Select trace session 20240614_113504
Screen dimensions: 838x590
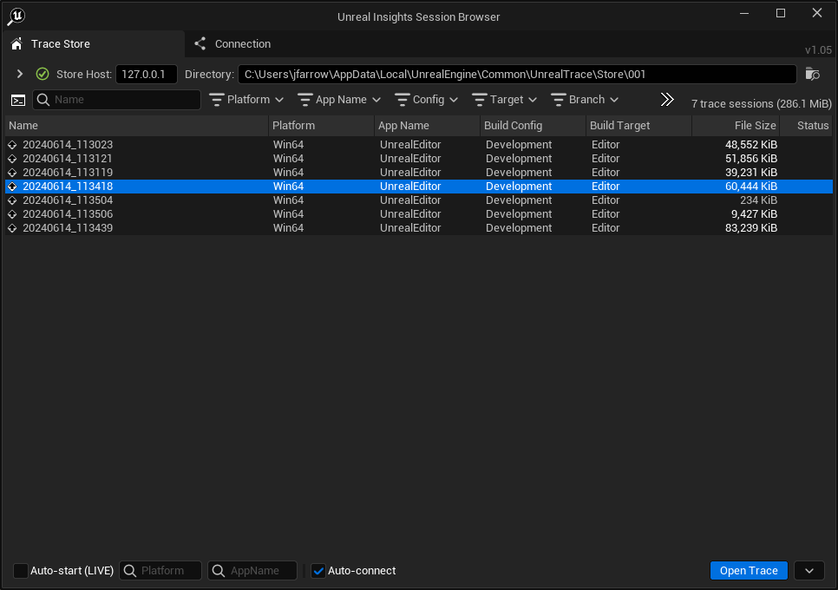pos(419,200)
